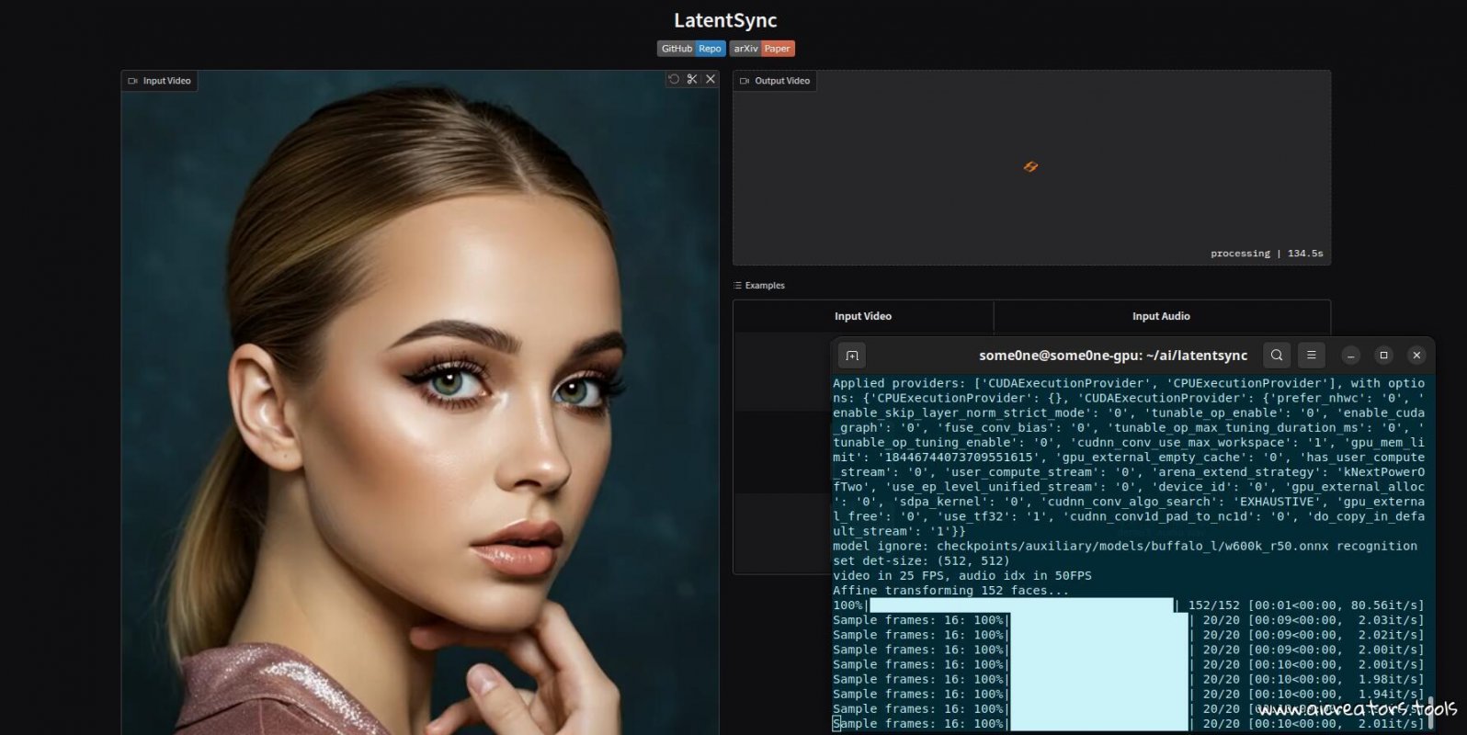Click the 'Affine transforming 152 faces...' terminal line
This screenshot has width=1467, height=735.
coord(951,591)
